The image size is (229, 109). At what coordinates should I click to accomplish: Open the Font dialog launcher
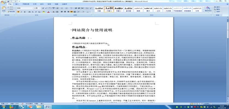58,15
